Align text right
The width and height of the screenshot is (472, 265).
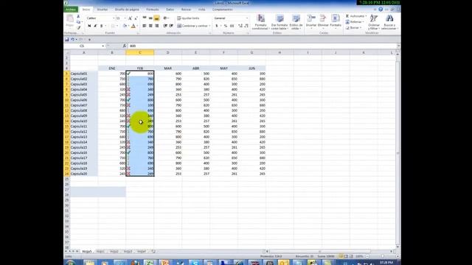click(x=156, y=26)
